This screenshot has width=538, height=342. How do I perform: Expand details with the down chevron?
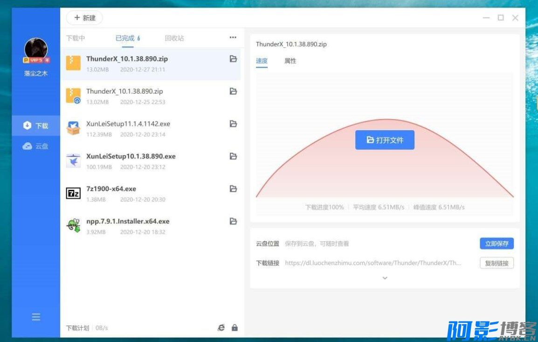(x=385, y=278)
